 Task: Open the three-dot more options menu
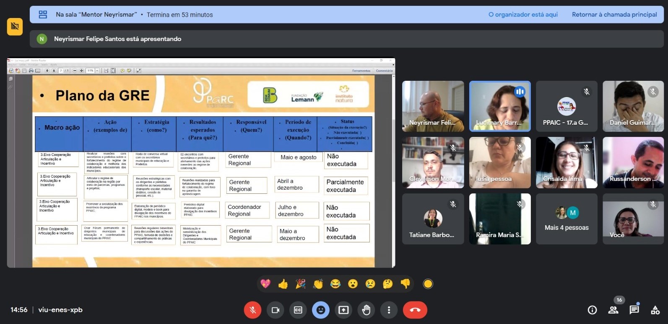389,310
